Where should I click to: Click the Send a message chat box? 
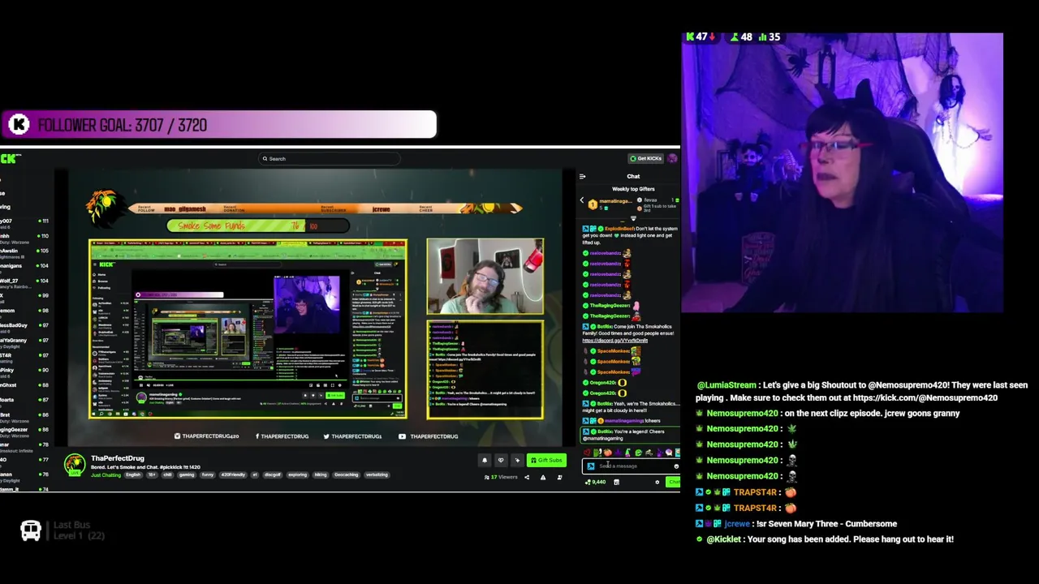pos(631,466)
